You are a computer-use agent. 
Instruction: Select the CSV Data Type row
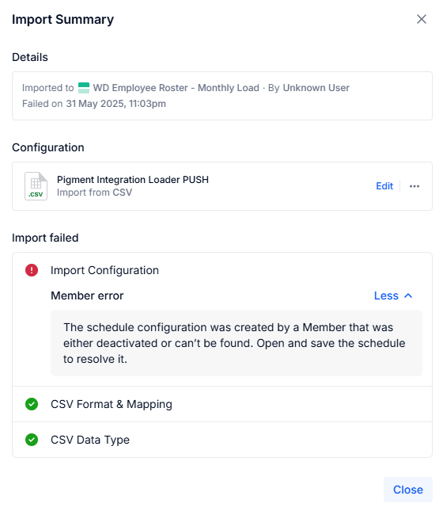click(222, 440)
